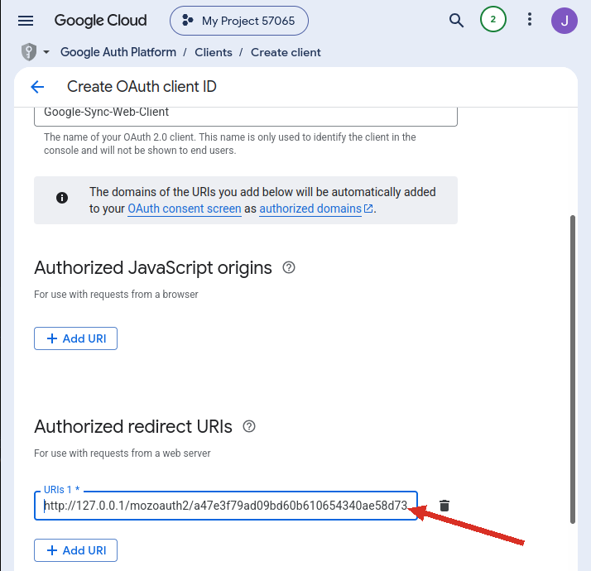Navigate to Clients breadcrumb
Image resolution: width=591 pixels, height=571 pixels.
(214, 52)
